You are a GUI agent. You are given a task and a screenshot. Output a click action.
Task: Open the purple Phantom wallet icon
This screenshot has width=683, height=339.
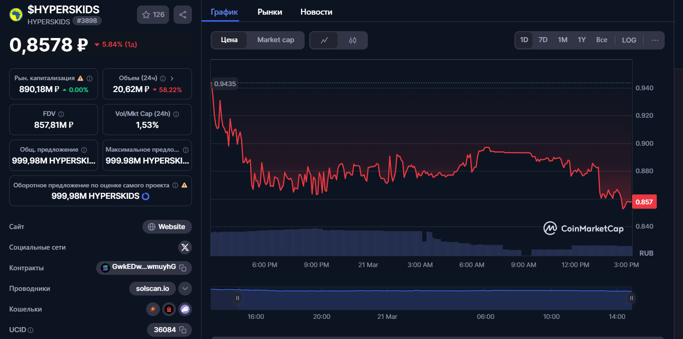(x=185, y=309)
